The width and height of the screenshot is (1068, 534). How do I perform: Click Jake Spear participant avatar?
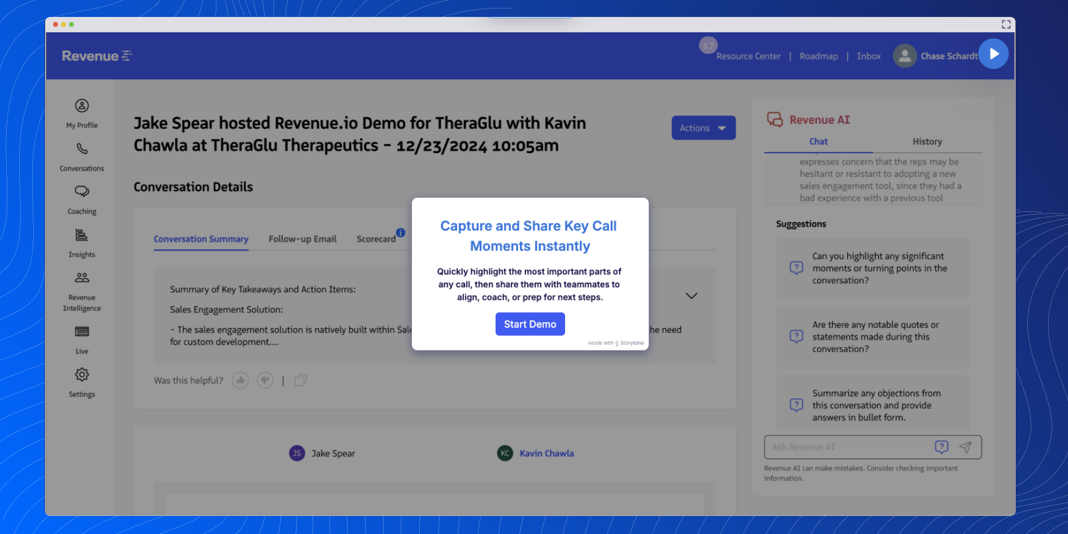tap(297, 453)
